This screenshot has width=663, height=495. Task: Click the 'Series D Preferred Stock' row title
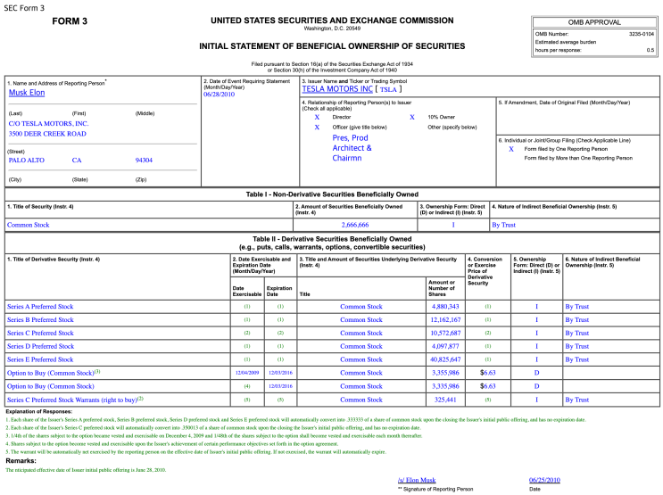[x=40, y=346]
